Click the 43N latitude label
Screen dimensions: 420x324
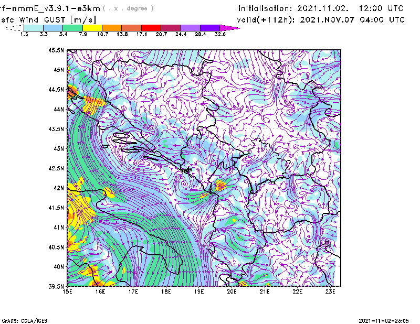59,148
